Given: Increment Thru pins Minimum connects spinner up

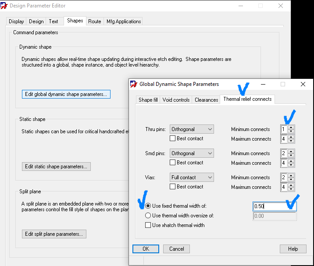Looking at the screenshot, I should (291, 127).
